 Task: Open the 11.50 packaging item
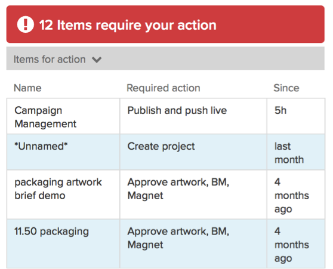point(51,231)
